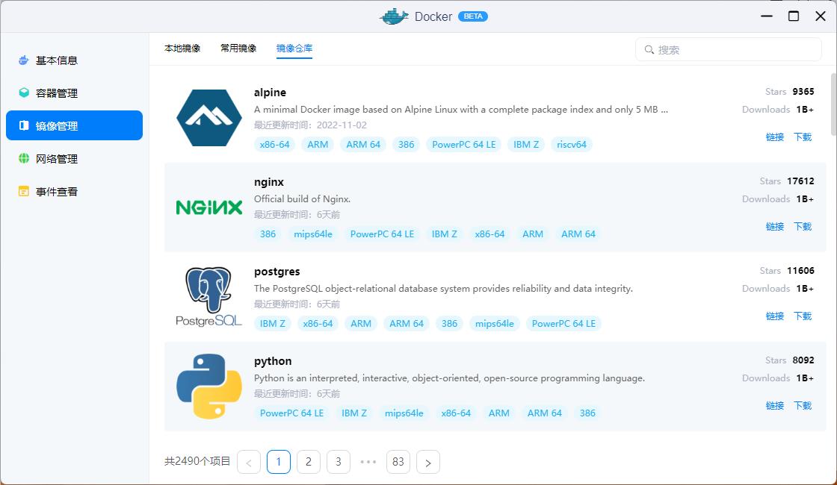This screenshot has width=837, height=485.
Task: Switch to the 本地镜像 tab
Action: click(182, 48)
